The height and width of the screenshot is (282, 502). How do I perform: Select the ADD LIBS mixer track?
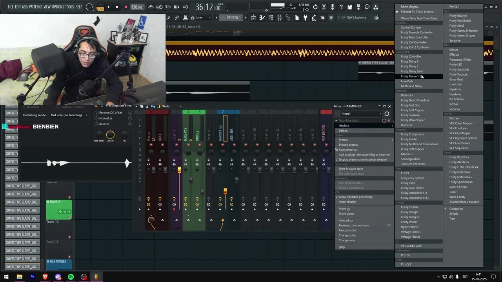(x=231, y=134)
